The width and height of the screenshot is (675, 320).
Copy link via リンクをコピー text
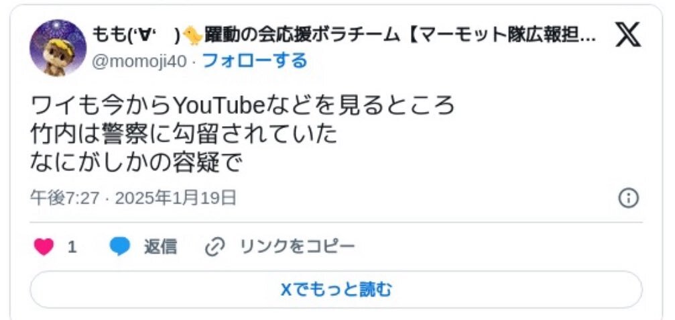coord(298,247)
